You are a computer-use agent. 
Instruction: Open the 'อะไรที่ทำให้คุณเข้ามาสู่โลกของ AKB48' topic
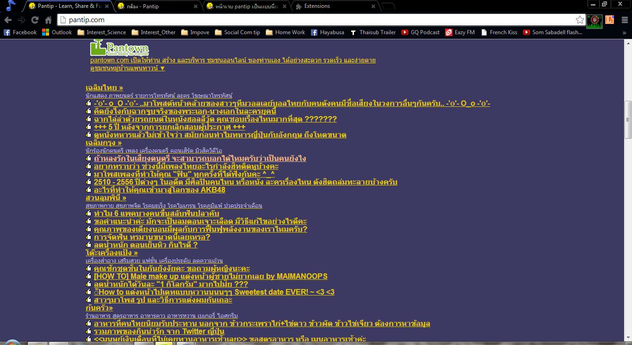pos(160,190)
